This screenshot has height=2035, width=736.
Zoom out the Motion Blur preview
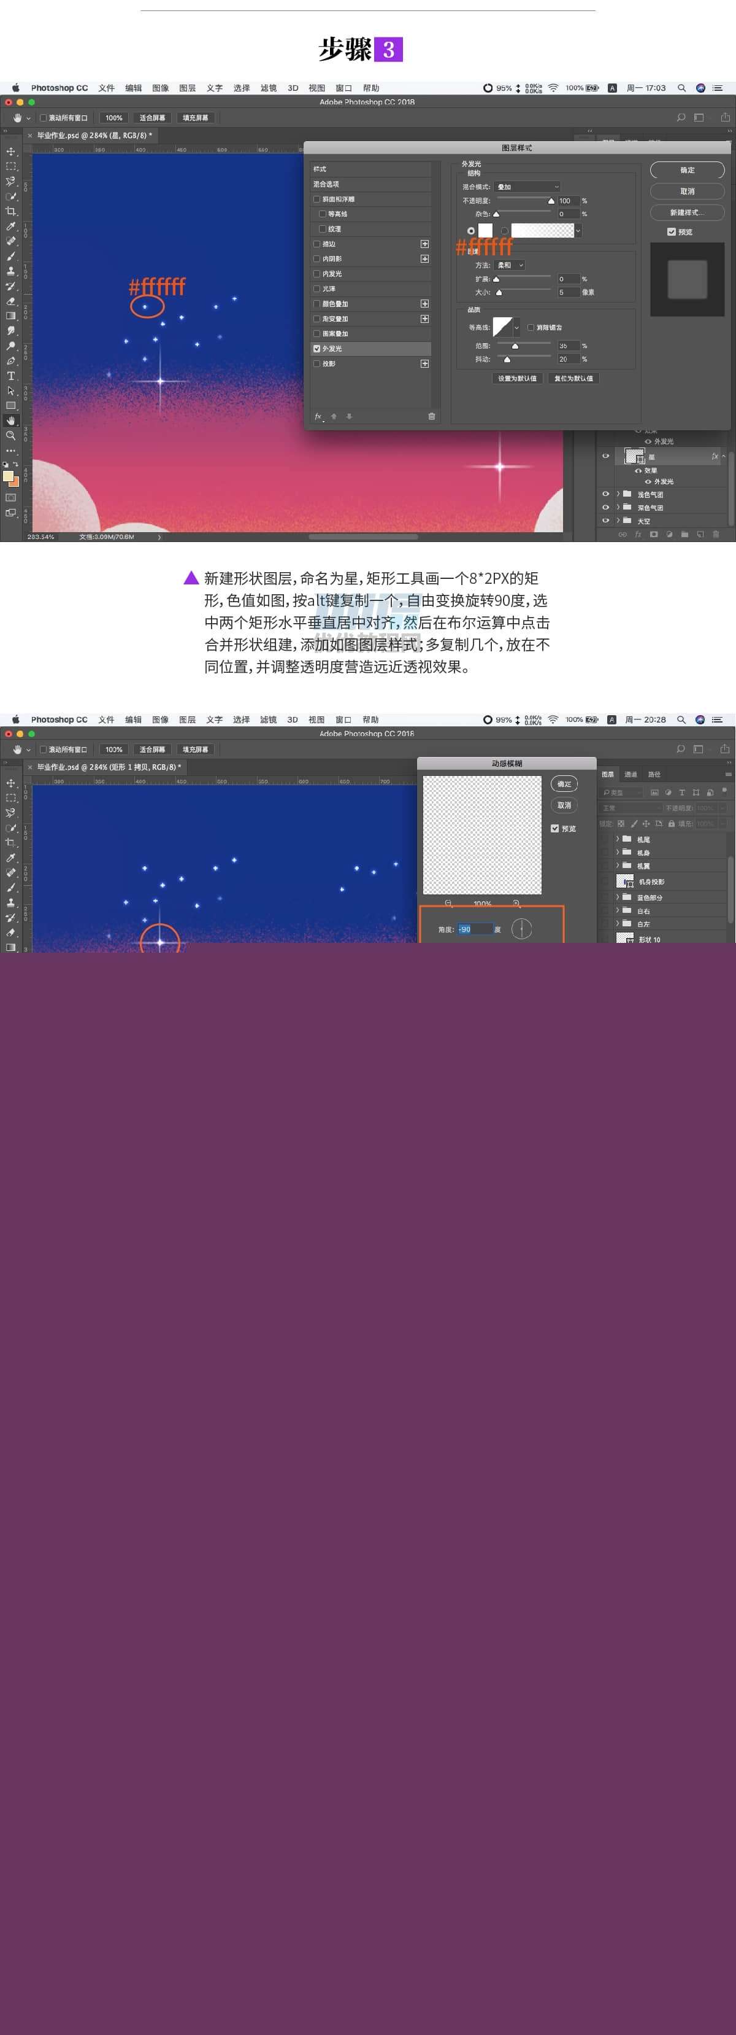pyautogui.click(x=448, y=903)
